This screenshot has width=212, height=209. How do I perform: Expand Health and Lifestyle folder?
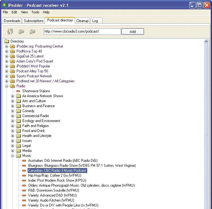coord(13,136)
